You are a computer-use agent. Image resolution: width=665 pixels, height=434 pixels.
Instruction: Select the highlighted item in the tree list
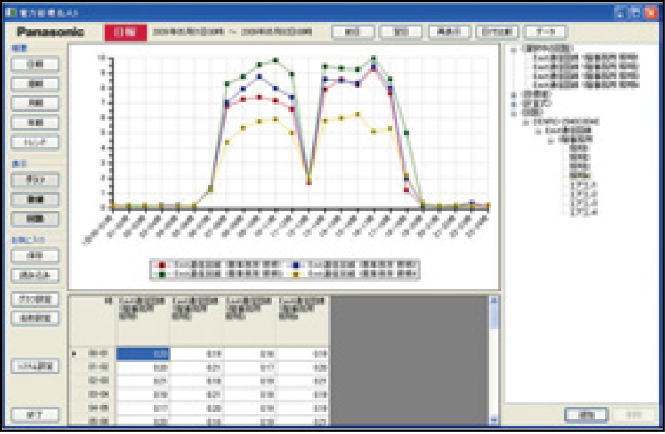pos(579,175)
